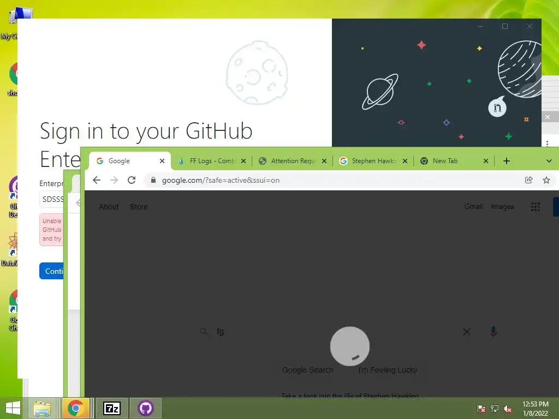Open the Store link

(x=139, y=207)
